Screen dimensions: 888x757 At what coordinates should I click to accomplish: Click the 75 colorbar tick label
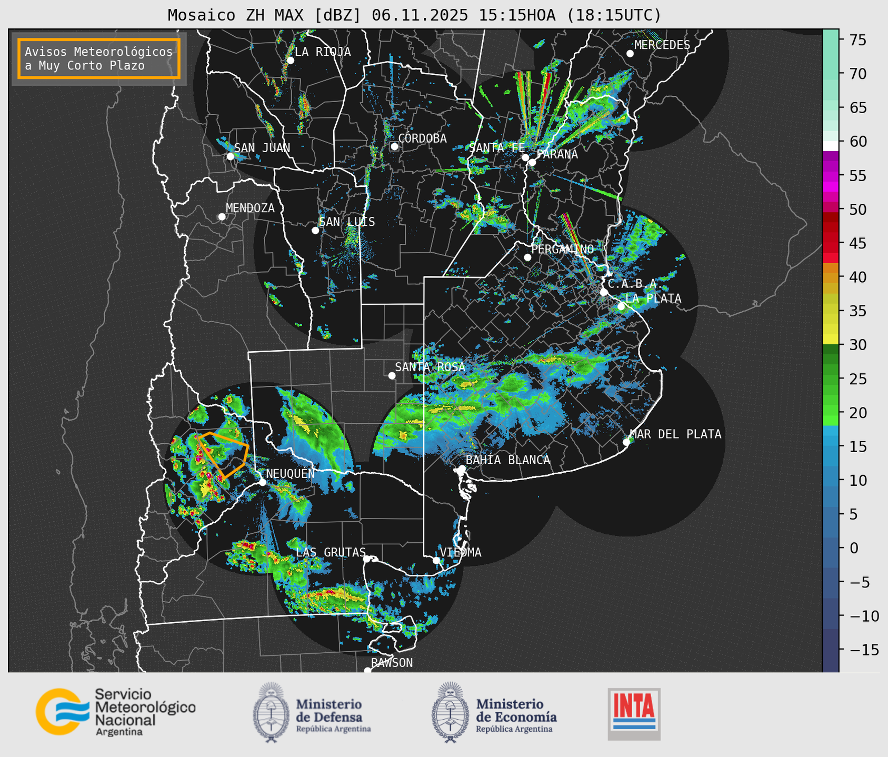(857, 40)
